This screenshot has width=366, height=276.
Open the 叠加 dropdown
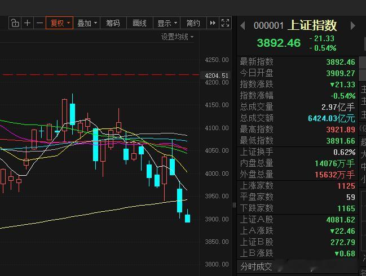tap(87, 23)
